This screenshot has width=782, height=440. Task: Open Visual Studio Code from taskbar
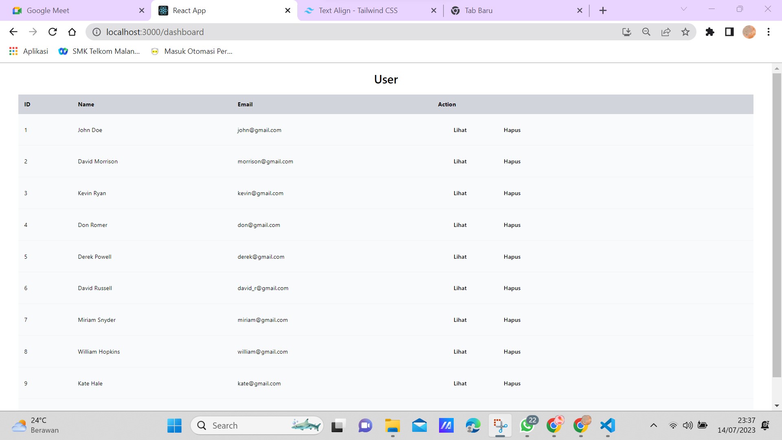click(x=607, y=426)
